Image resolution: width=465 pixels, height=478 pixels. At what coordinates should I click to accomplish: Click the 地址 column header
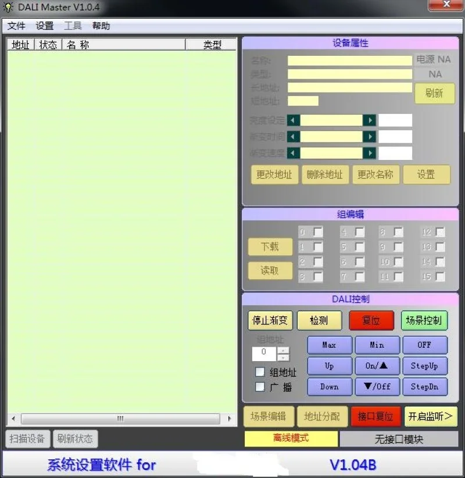tap(21, 45)
